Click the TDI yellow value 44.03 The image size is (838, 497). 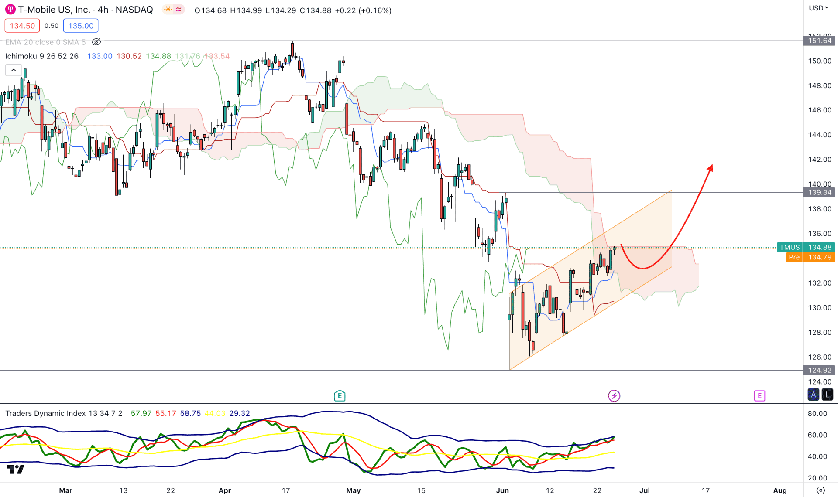(x=215, y=413)
